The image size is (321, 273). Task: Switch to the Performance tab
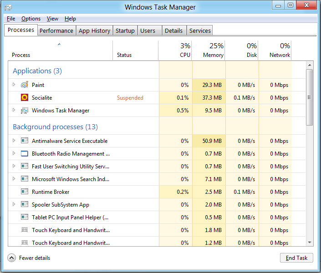click(x=56, y=30)
